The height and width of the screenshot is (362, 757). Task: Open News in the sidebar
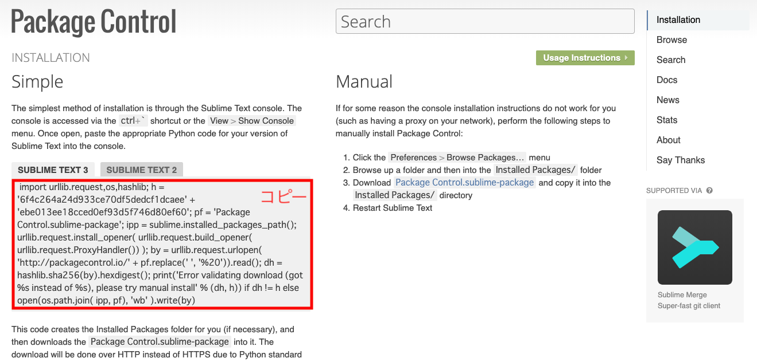(x=667, y=100)
